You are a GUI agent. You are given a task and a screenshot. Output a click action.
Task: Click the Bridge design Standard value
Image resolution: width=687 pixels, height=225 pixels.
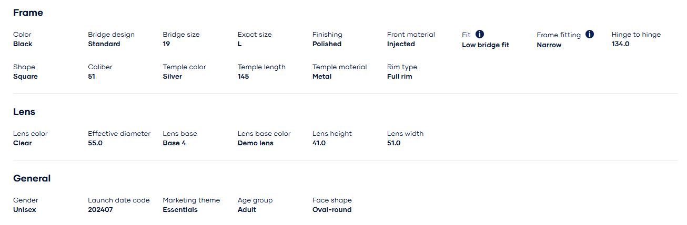(x=104, y=44)
